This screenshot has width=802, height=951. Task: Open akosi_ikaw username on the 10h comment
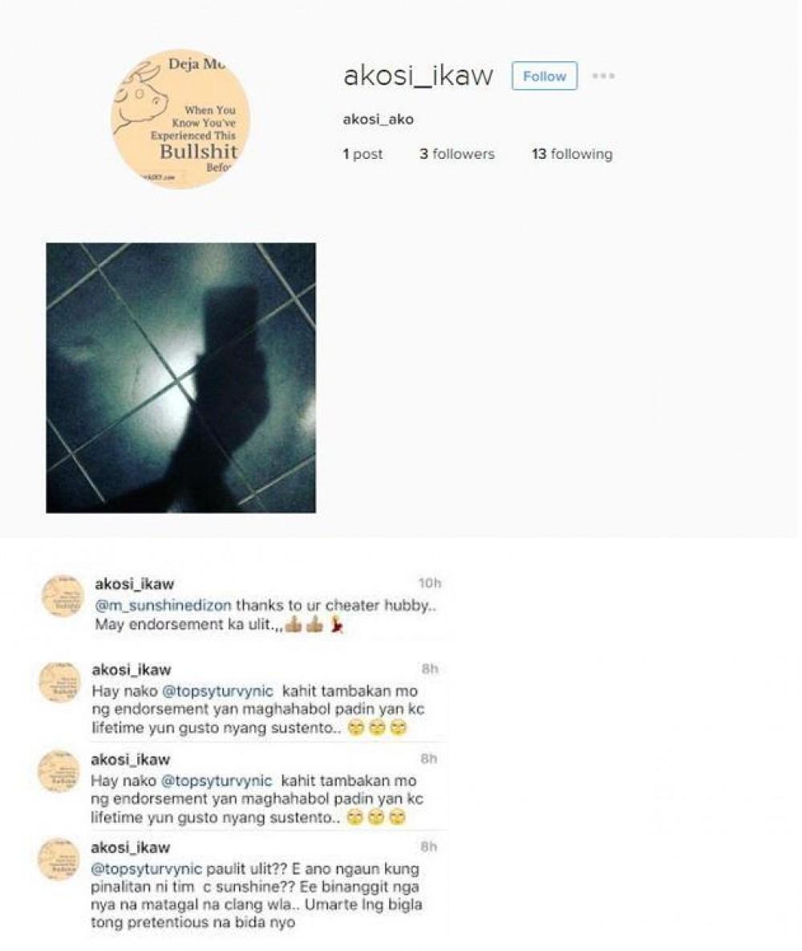click(x=135, y=584)
